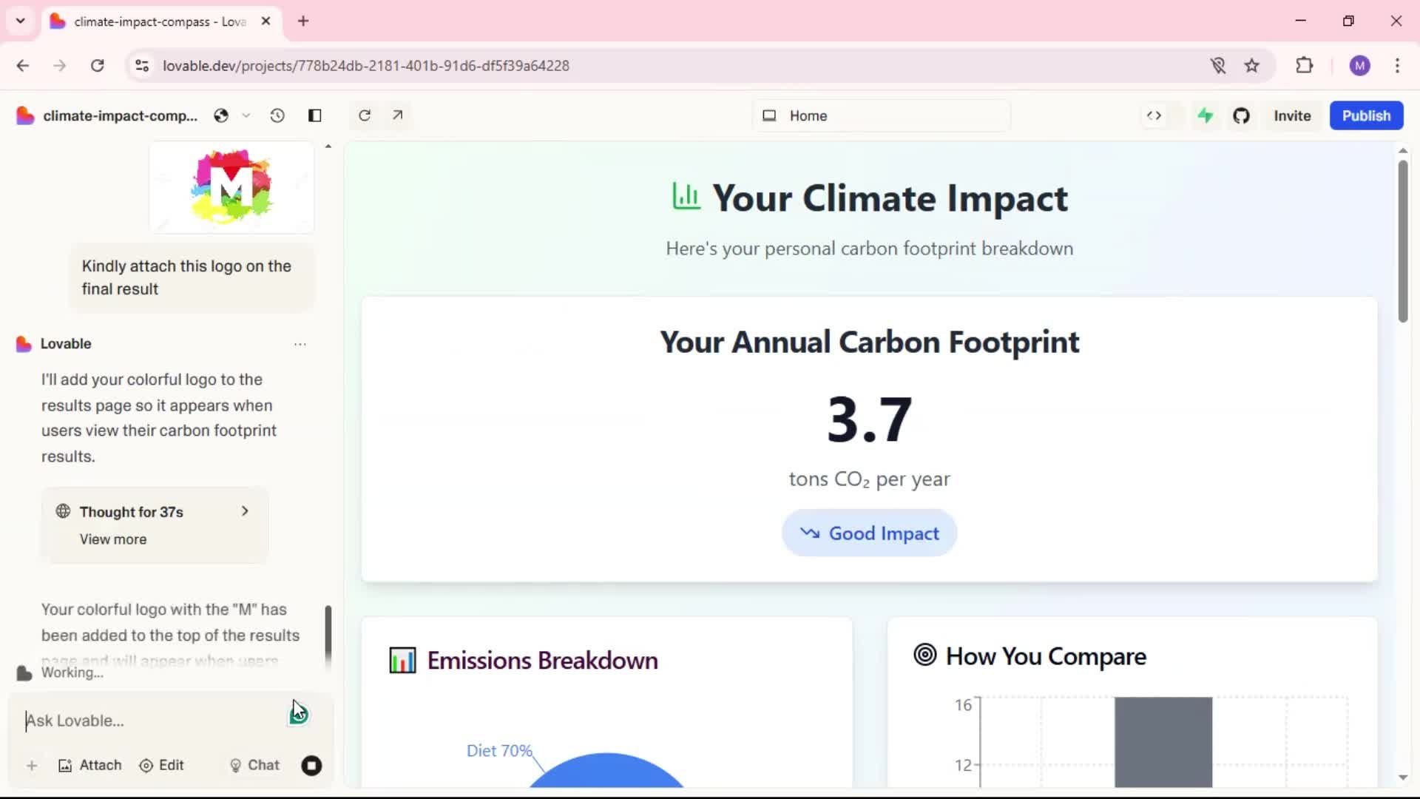Open the browser extensions puzzle icon
This screenshot has width=1420, height=799.
click(x=1305, y=66)
